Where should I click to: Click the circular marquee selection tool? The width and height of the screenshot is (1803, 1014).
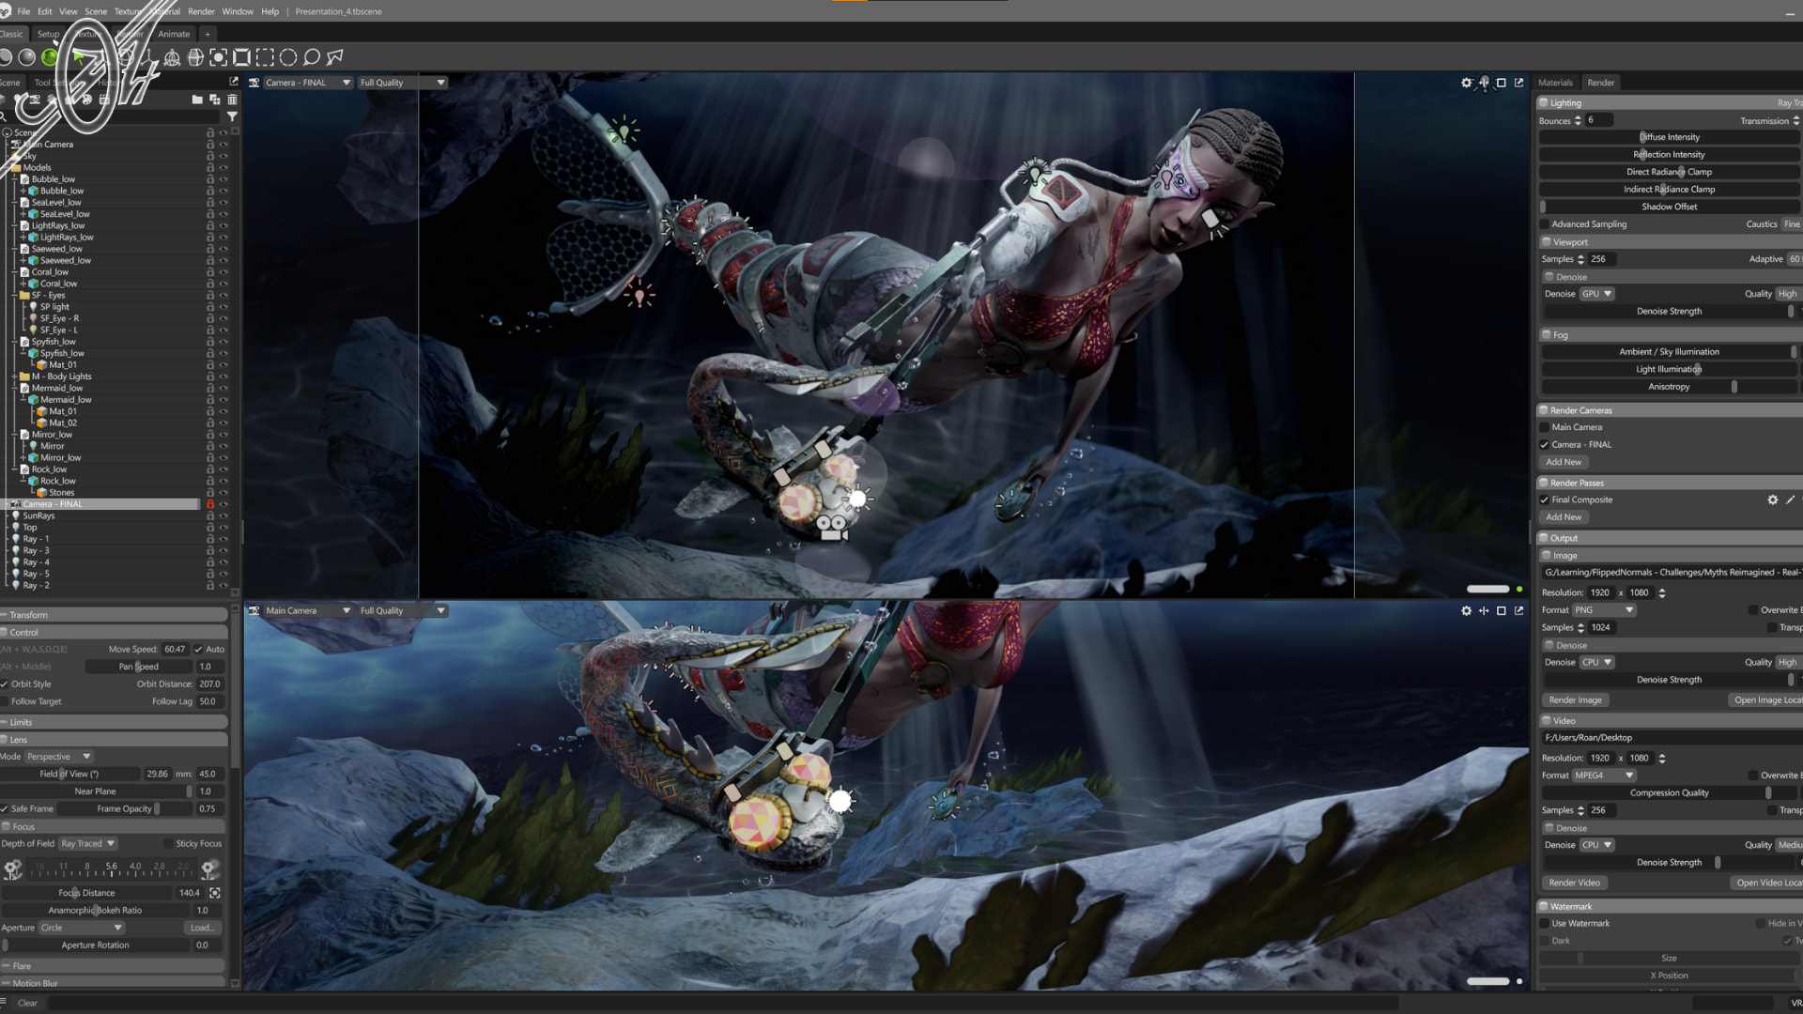[288, 57]
